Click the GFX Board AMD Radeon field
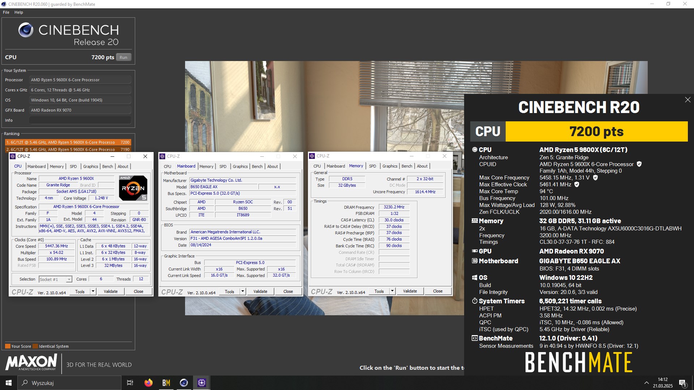 [80, 110]
